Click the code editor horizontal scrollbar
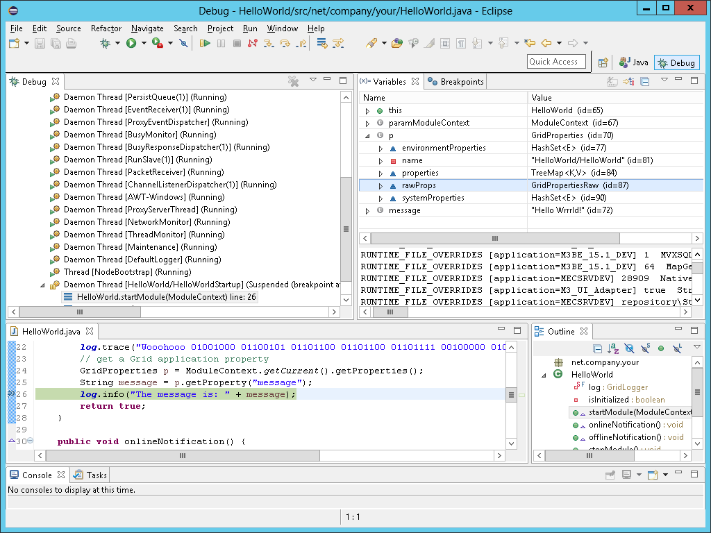 click(x=182, y=456)
